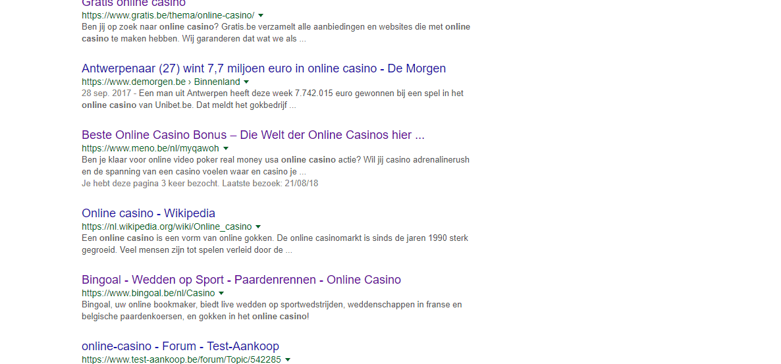Expand the dropdown arrow next to demorgen.be Binnenland
The image size is (781, 364).
pos(246,82)
